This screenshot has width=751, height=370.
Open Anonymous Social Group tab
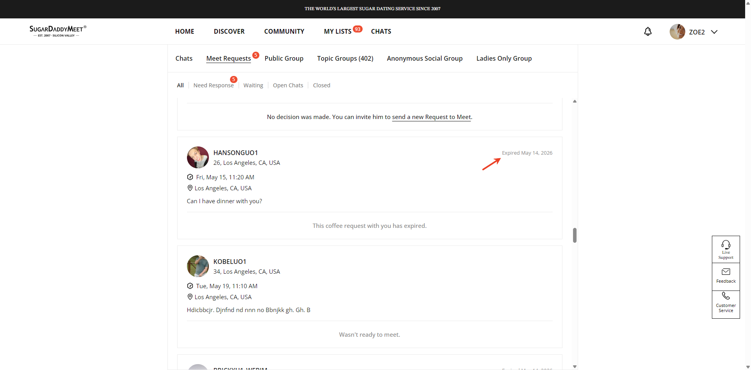pyautogui.click(x=425, y=58)
